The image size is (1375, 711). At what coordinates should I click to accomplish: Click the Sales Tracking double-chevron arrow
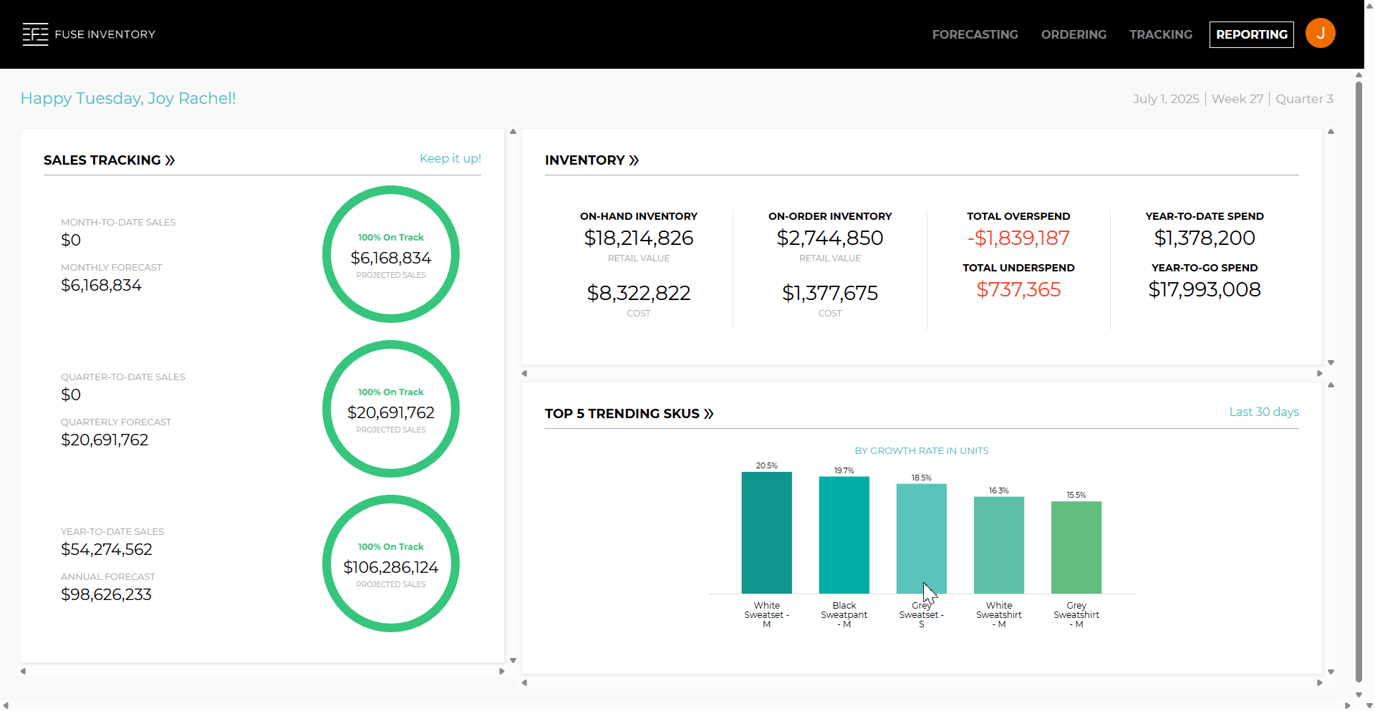click(170, 160)
